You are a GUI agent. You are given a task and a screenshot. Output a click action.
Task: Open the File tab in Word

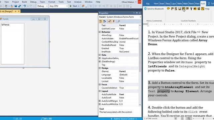[148, 4]
